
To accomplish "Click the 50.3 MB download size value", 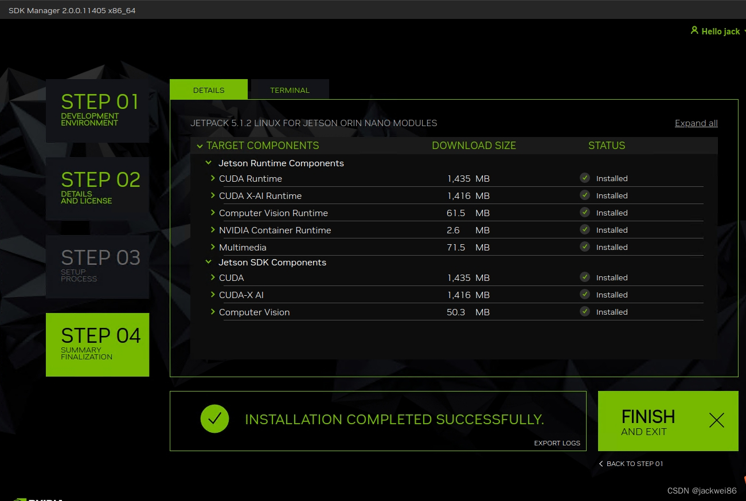I will click(468, 312).
